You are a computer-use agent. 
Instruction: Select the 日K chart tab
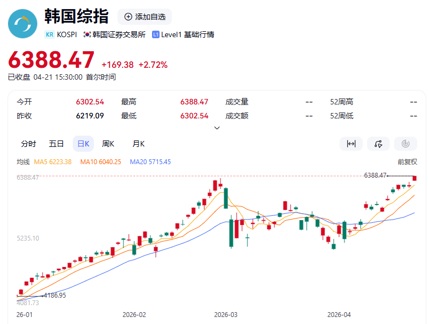tap(83, 144)
